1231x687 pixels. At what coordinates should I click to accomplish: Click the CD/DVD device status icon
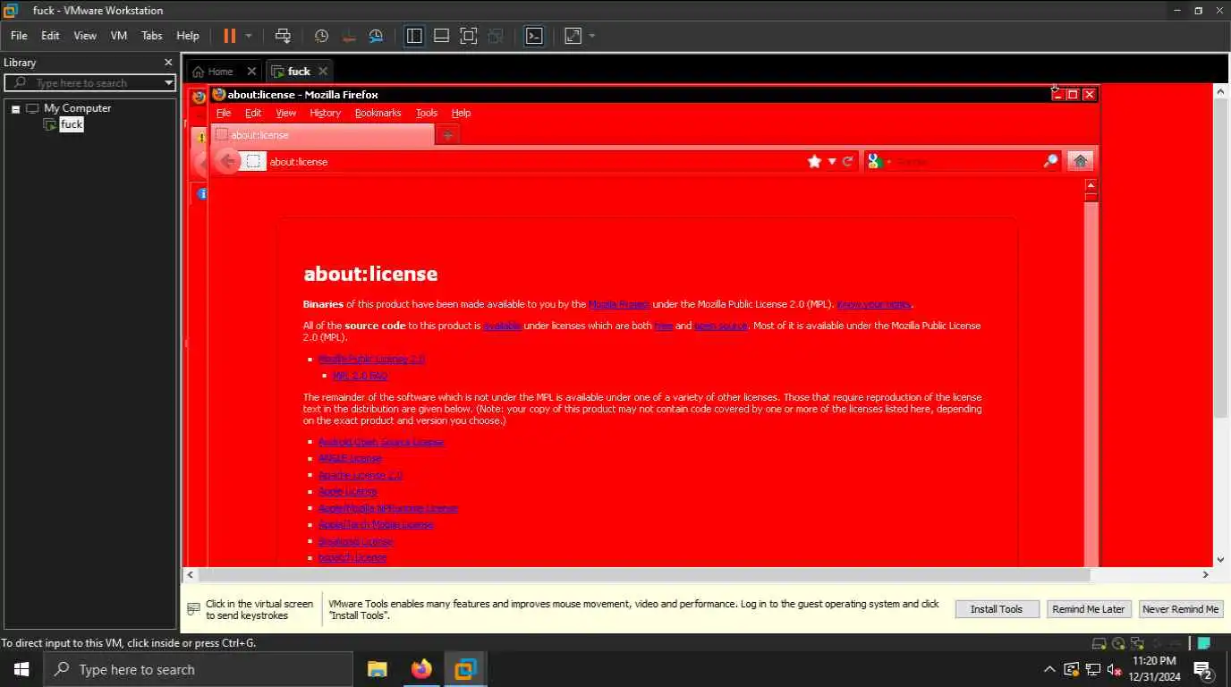[x=1118, y=643]
